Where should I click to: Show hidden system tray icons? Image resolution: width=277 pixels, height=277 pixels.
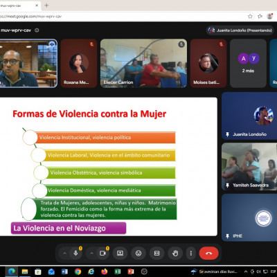tap(246, 271)
